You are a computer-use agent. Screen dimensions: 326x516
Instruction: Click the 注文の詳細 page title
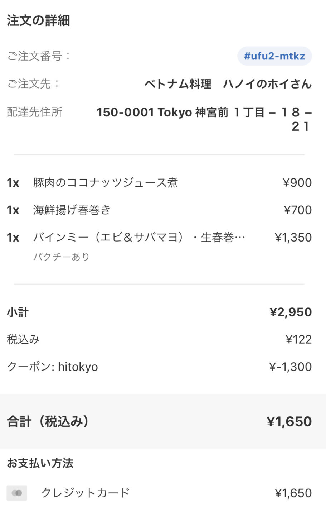[x=38, y=20]
